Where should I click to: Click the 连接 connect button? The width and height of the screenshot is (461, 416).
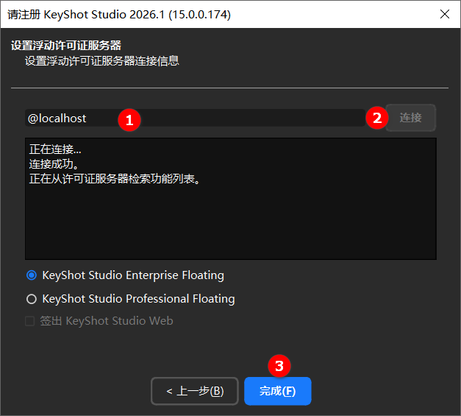pyautogui.click(x=410, y=118)
